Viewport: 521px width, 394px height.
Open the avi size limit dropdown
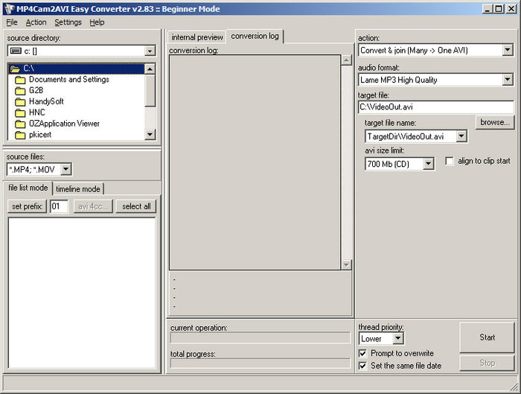tap(428, 164)
